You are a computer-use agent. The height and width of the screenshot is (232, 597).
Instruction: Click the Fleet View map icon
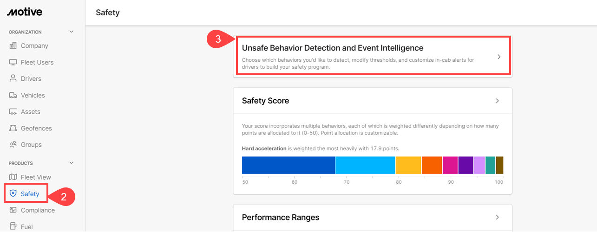(13, 177)
